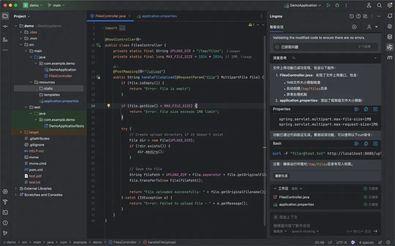Open the 4 spaces indent setting

click(x=366, y=242)
